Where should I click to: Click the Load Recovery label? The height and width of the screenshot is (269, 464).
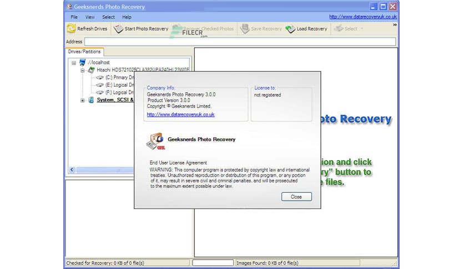(311, 29)
